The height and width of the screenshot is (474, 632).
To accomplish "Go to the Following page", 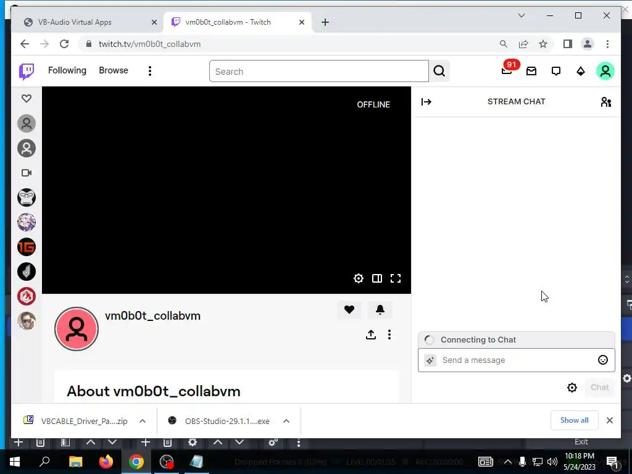I will coord(67,70).
